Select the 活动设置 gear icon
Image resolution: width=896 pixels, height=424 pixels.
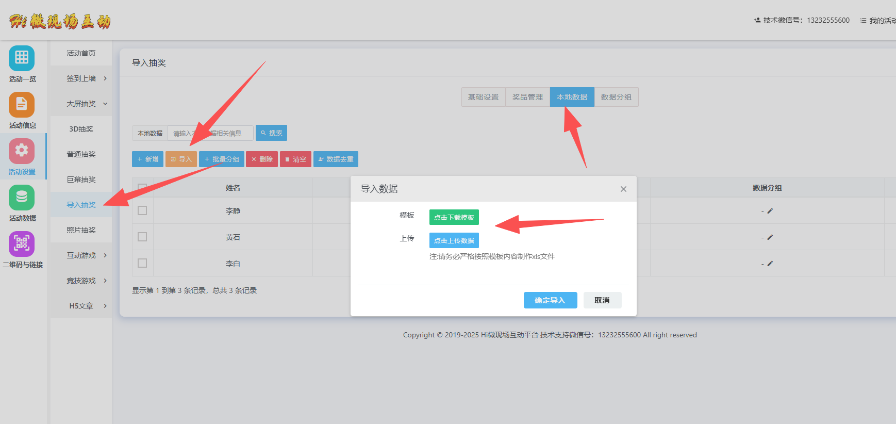tap(22, 151)
